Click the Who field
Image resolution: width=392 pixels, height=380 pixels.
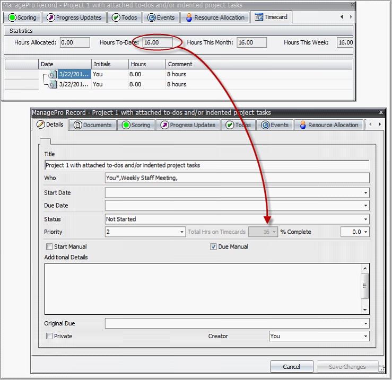pyautogui.click(x=237, y=178)
